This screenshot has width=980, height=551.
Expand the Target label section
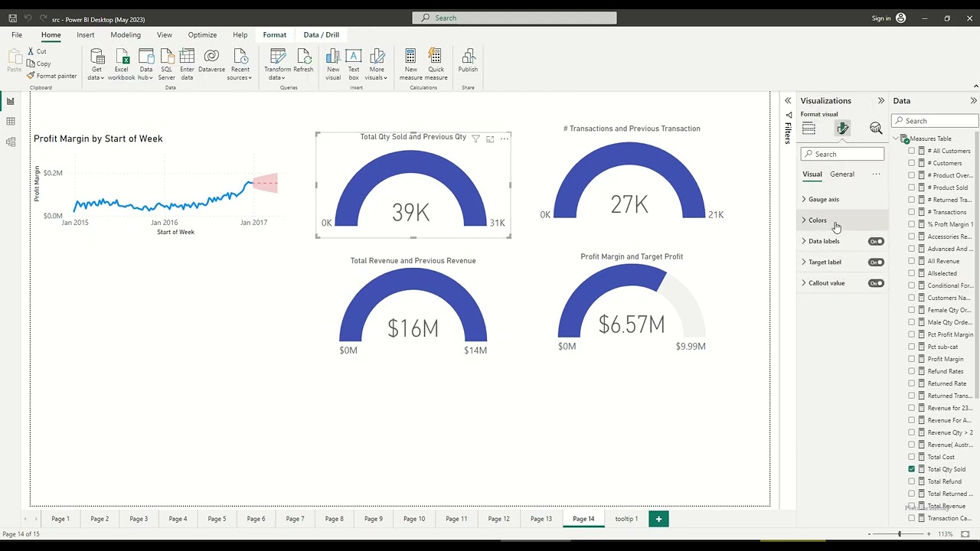(804, 262)
